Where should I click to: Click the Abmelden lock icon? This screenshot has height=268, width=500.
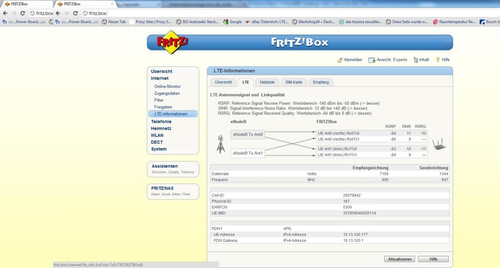point(340,60)
